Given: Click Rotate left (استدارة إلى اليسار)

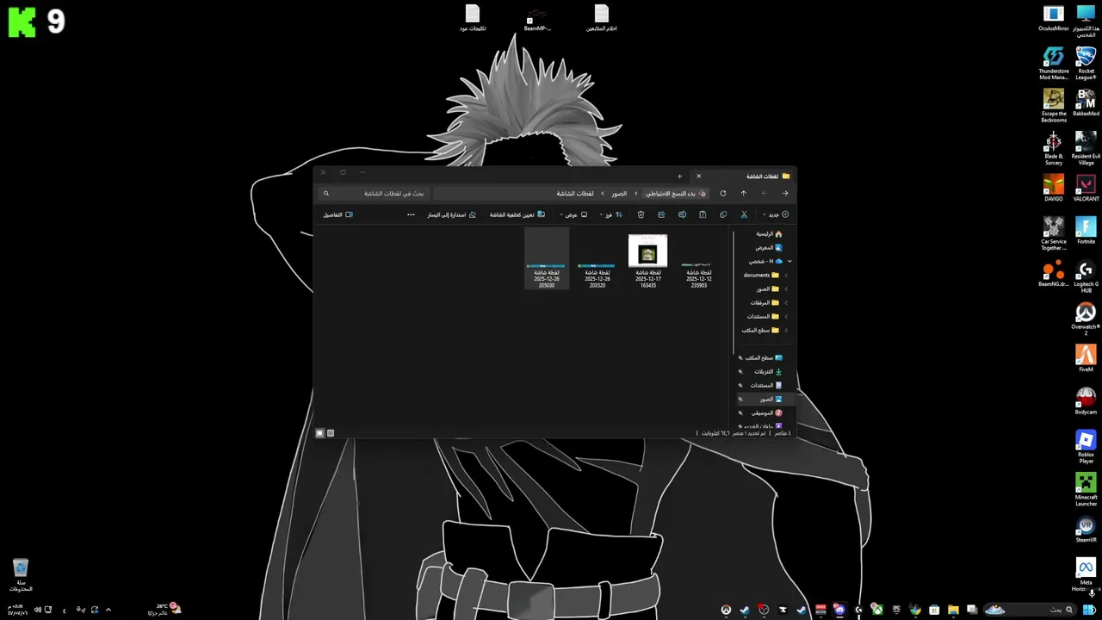Looking at the screenshot, I should click(x=452, y=214).
